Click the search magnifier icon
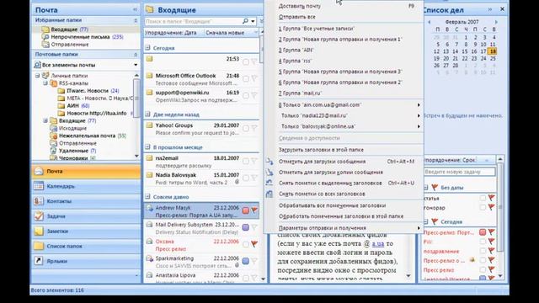Viewport: 539px width, 303px height. 245,21
